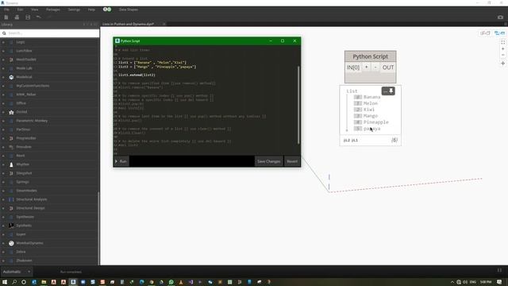Expand the Parametric Monkey library category
Screen dimensions: 508x286
(x=3, y=121)
